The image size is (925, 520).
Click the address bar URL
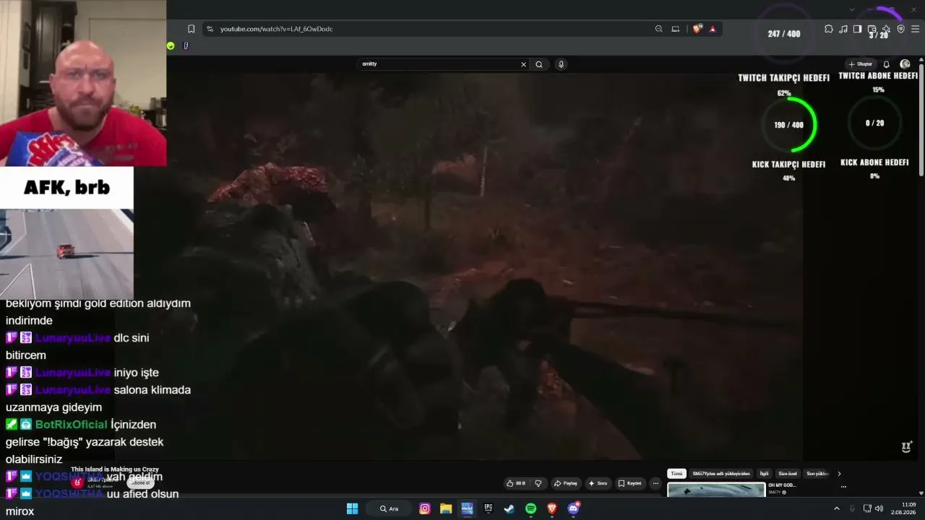tap(276, 29)
